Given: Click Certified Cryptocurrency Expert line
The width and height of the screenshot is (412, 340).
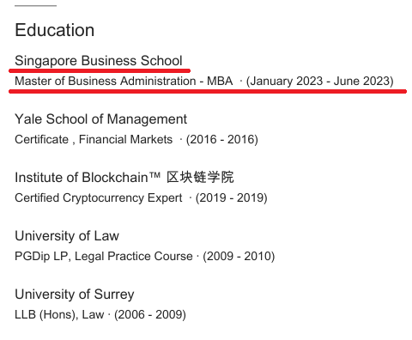Looking at the screenshot, I should click(99, 198).
